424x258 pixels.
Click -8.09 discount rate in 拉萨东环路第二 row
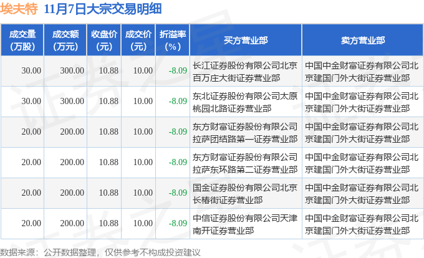[x=178, y=162]
